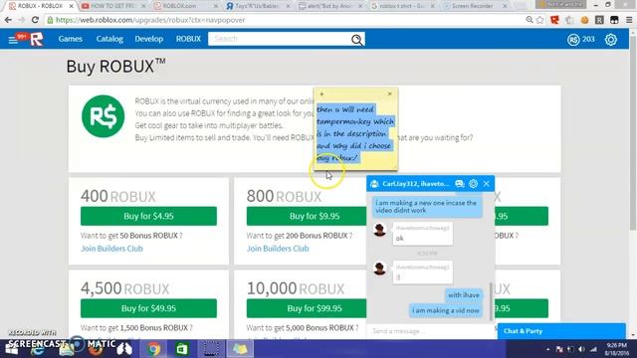Click the 'i am making a vid now' message
The image size is (637, 358).
pyautogui.click(x=445, y=310)
